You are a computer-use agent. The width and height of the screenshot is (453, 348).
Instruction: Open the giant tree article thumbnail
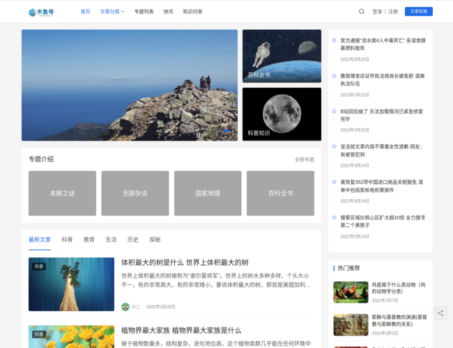tap(71, 284)
